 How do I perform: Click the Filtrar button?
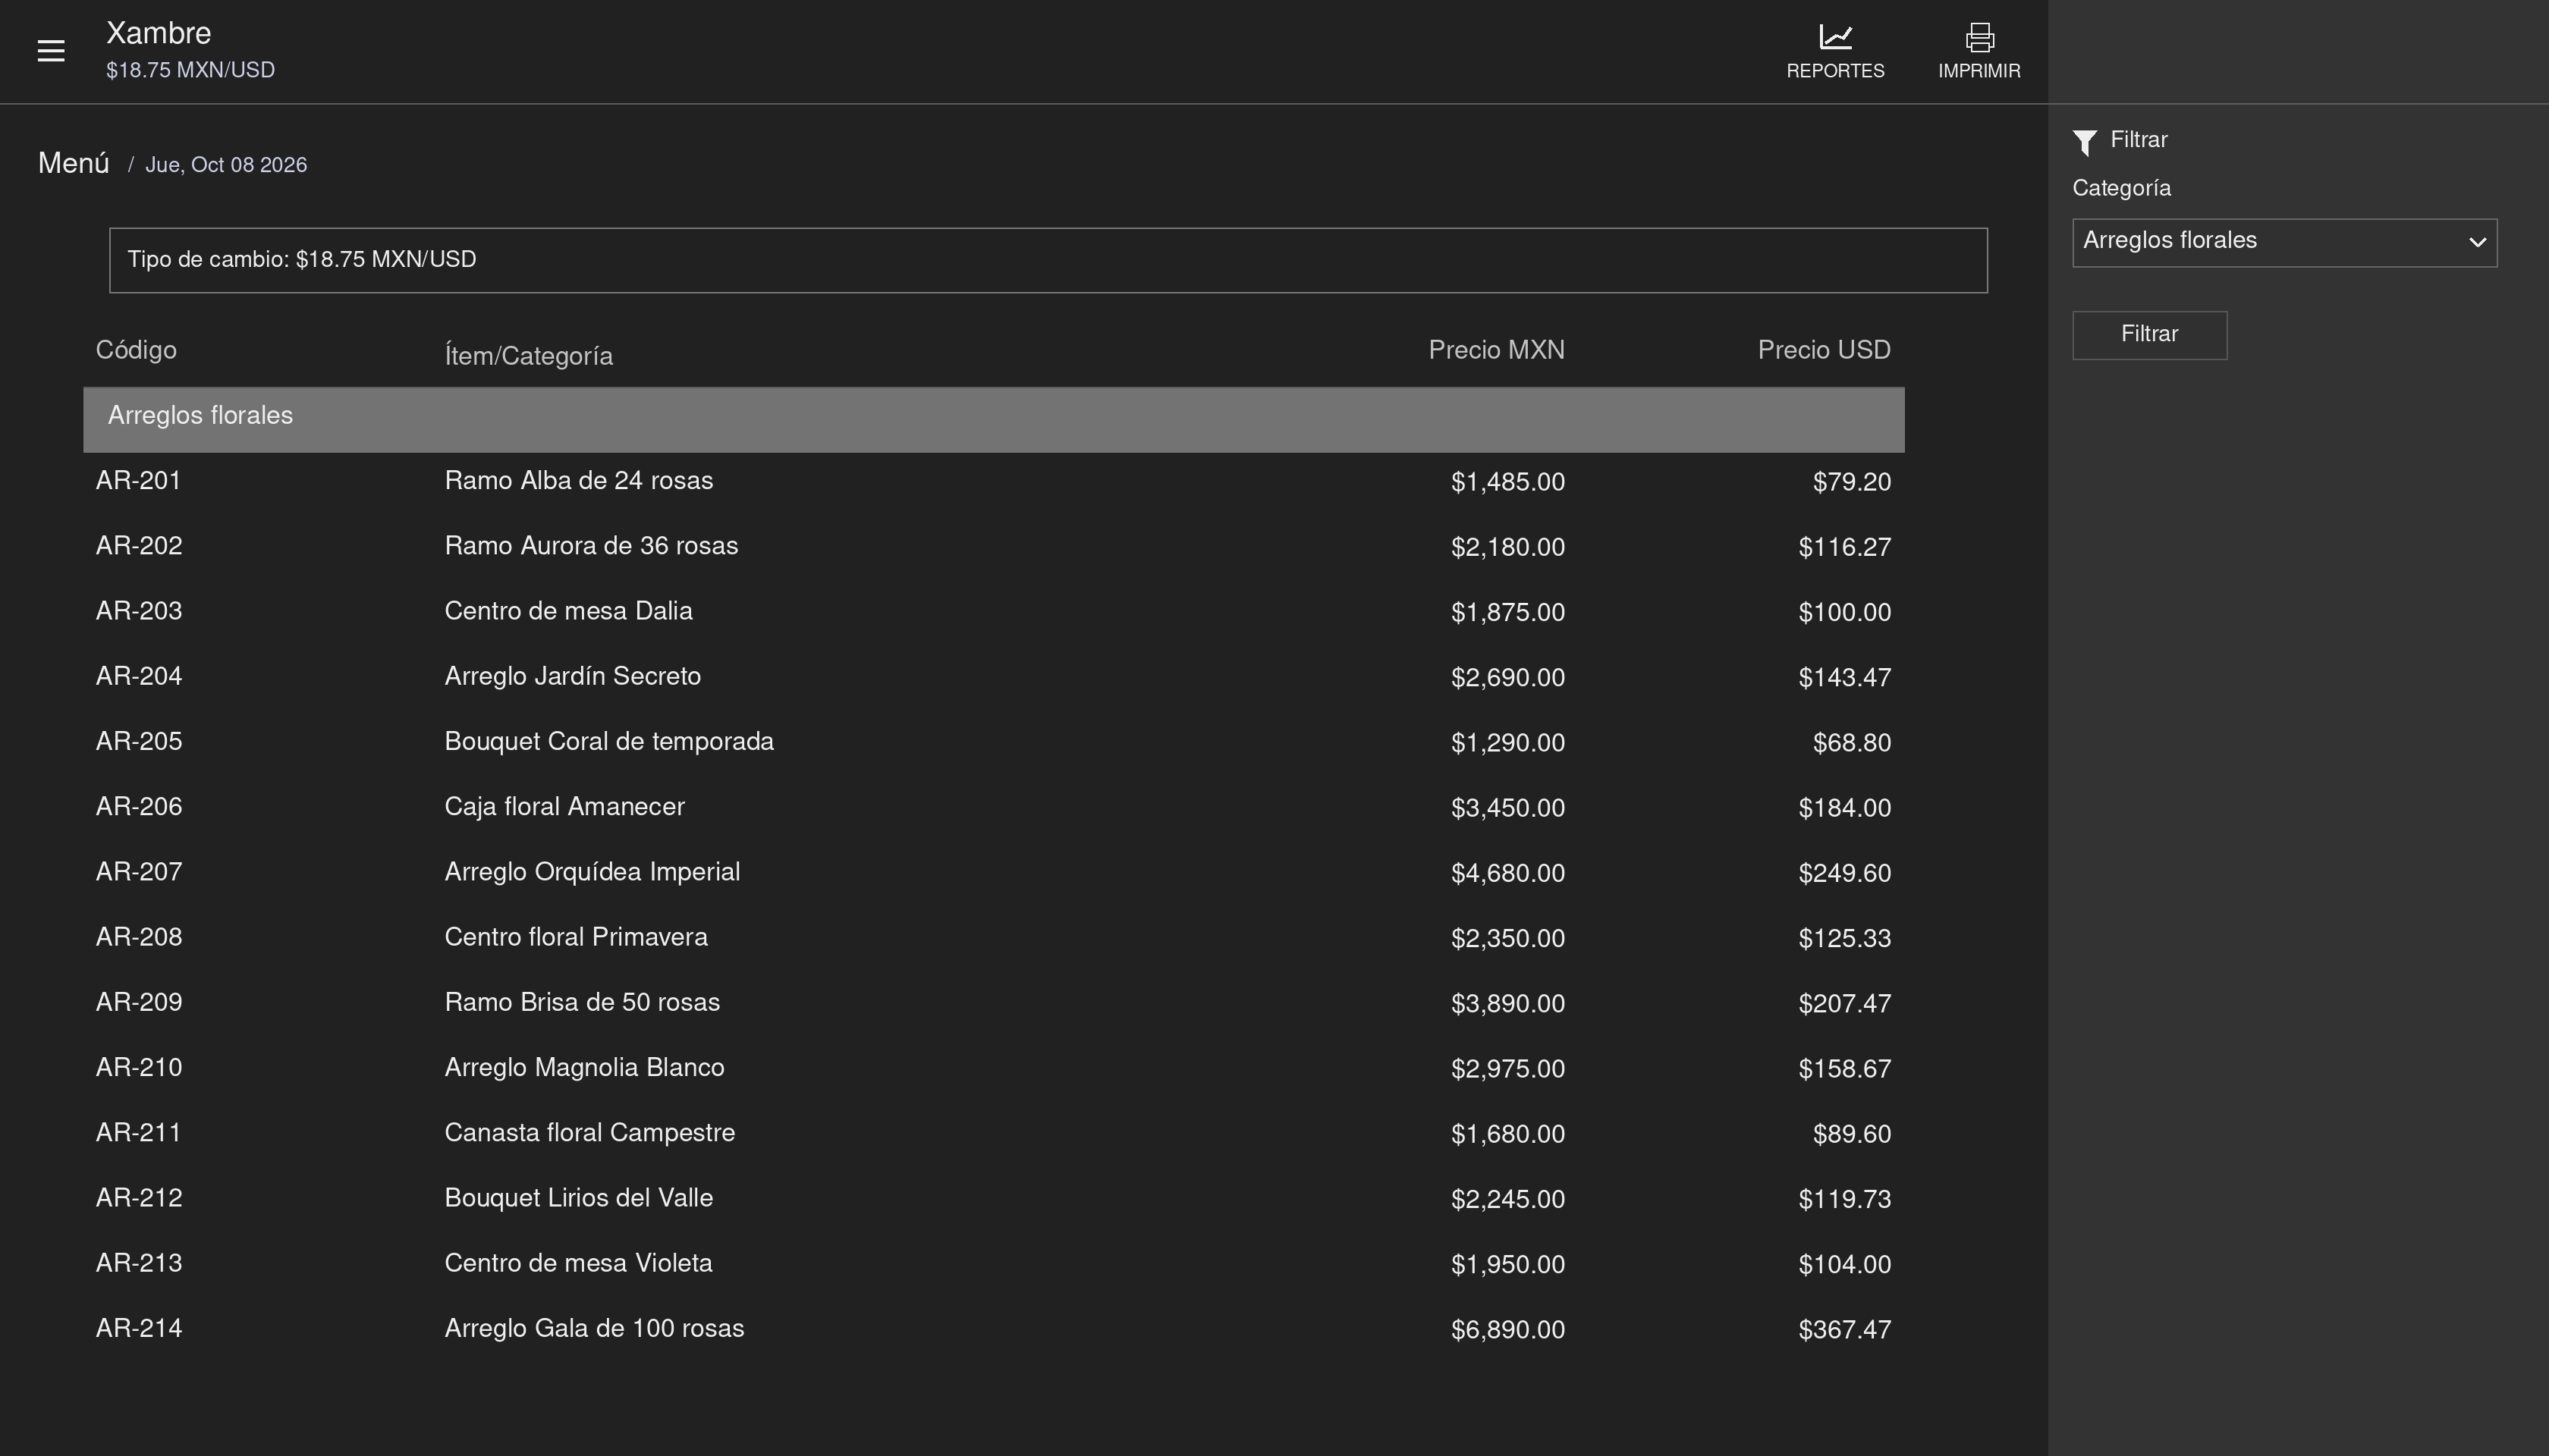pos(2149,335)
